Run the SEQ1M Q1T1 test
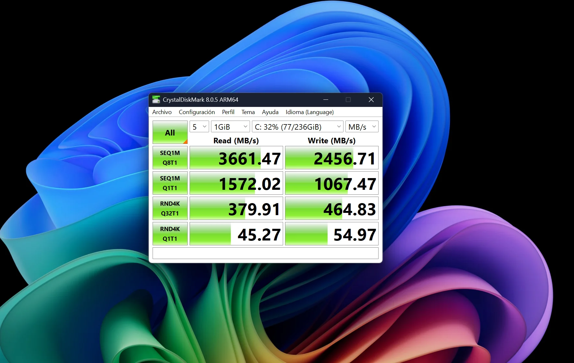 pos(170,183)
